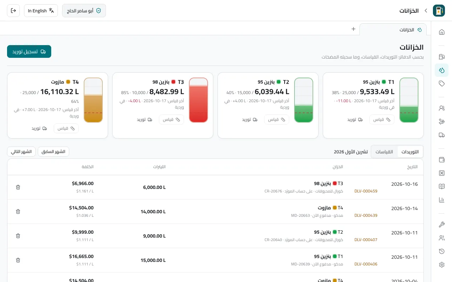Open the wallet sidebar icon
The height and width of the screenshot is (282, 452).
[x=441, y=160]
